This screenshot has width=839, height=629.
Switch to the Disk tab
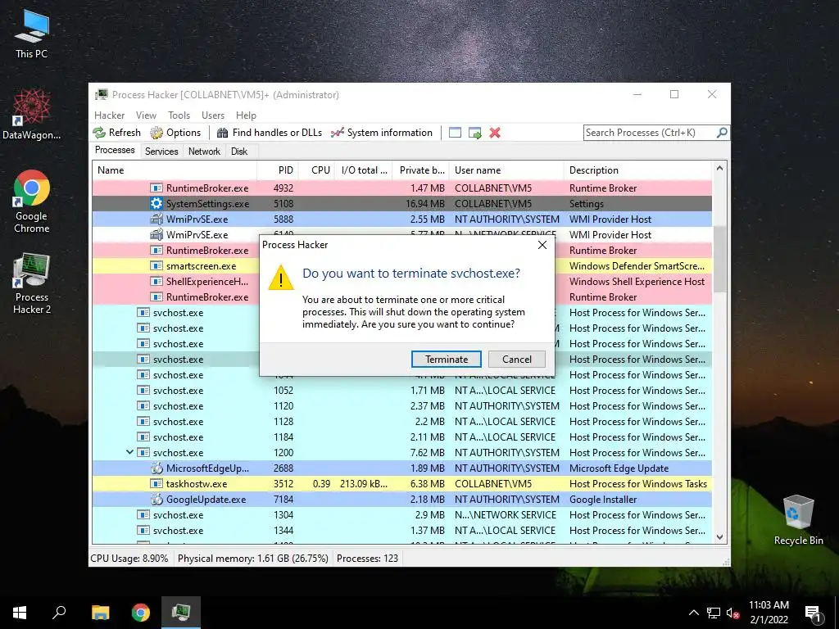[239, 152]
